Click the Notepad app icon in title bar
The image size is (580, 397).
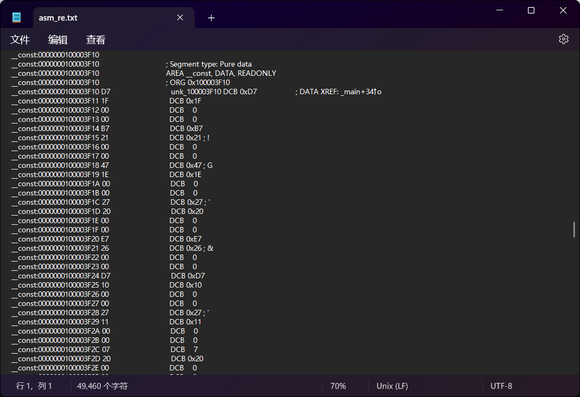pyautogui.click(x=17, y=17)
